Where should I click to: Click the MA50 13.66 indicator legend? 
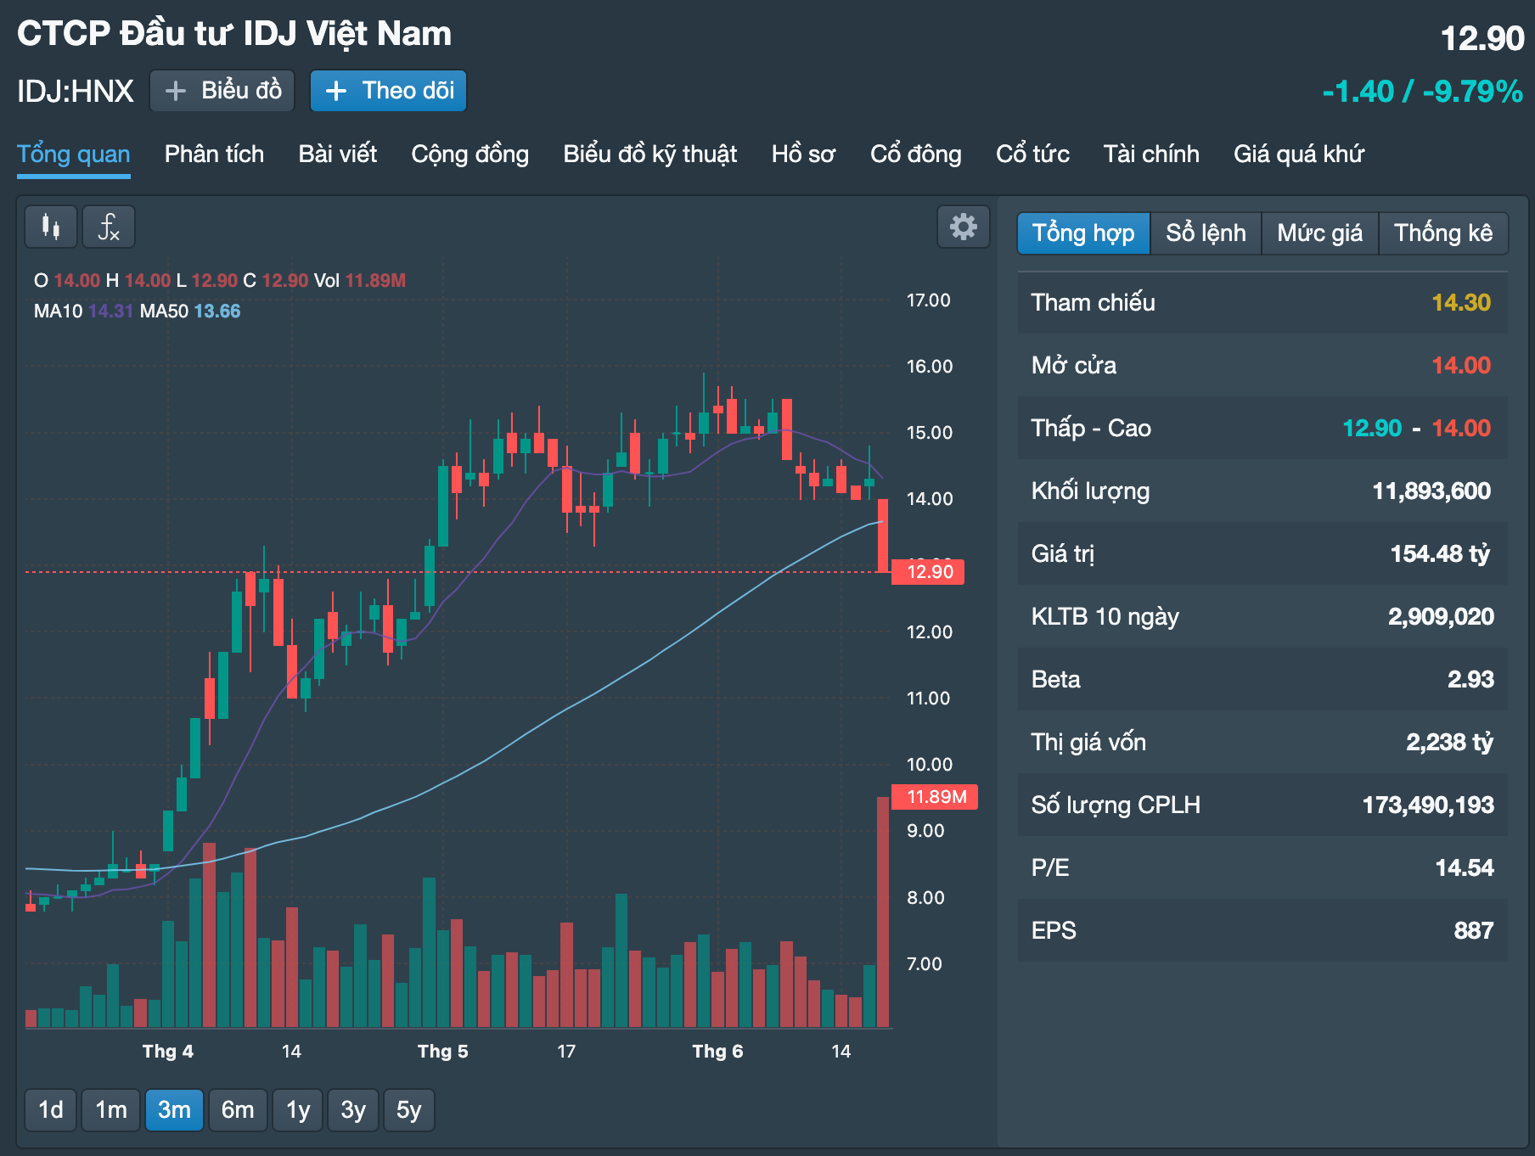pos(190,311)
